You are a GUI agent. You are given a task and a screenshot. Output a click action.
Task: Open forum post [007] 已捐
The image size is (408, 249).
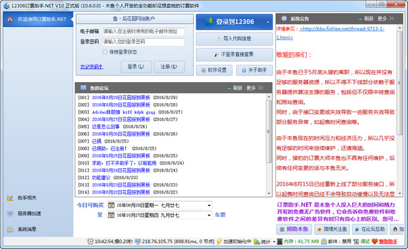point(97,141)
